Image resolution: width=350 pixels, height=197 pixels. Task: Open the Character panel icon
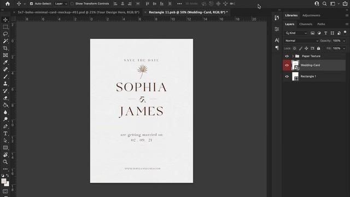pyautogui.click(x=277, y=40)
